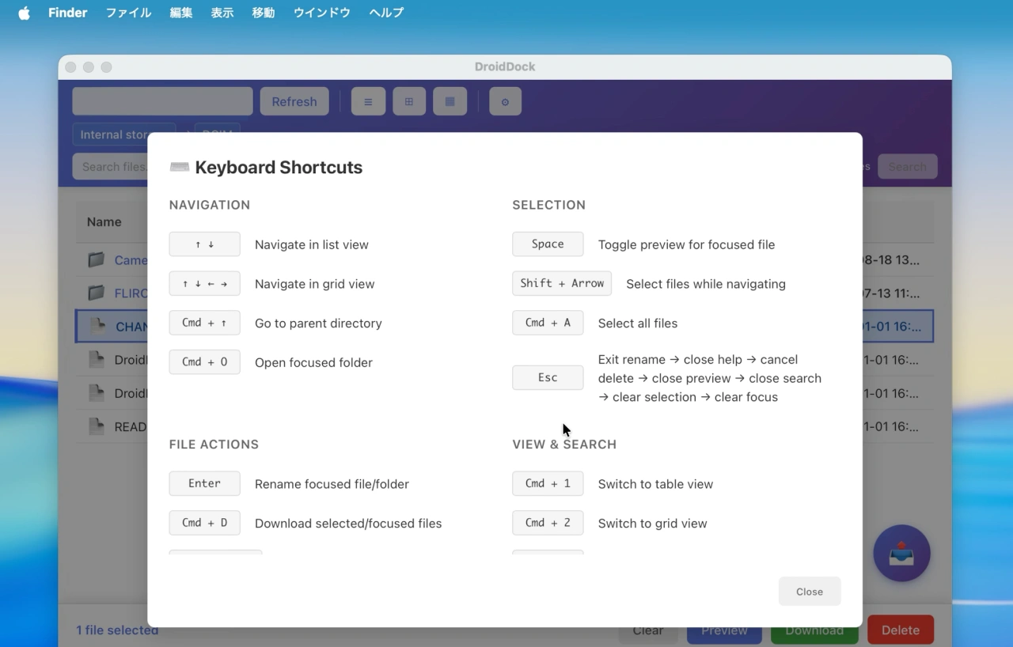The image size is (1013, 647).
Task: Click the README file icon
Action: [97, 426]
